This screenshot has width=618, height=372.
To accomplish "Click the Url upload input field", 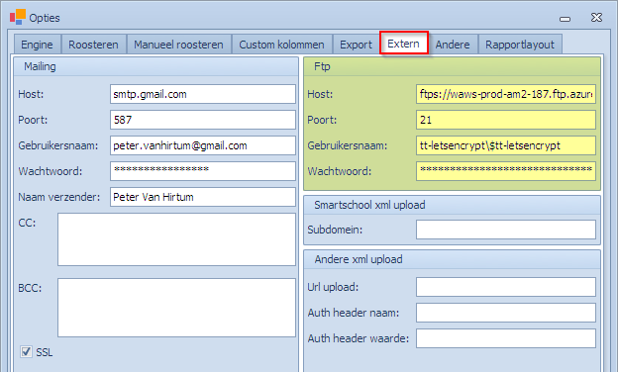I will click(506, 287).
